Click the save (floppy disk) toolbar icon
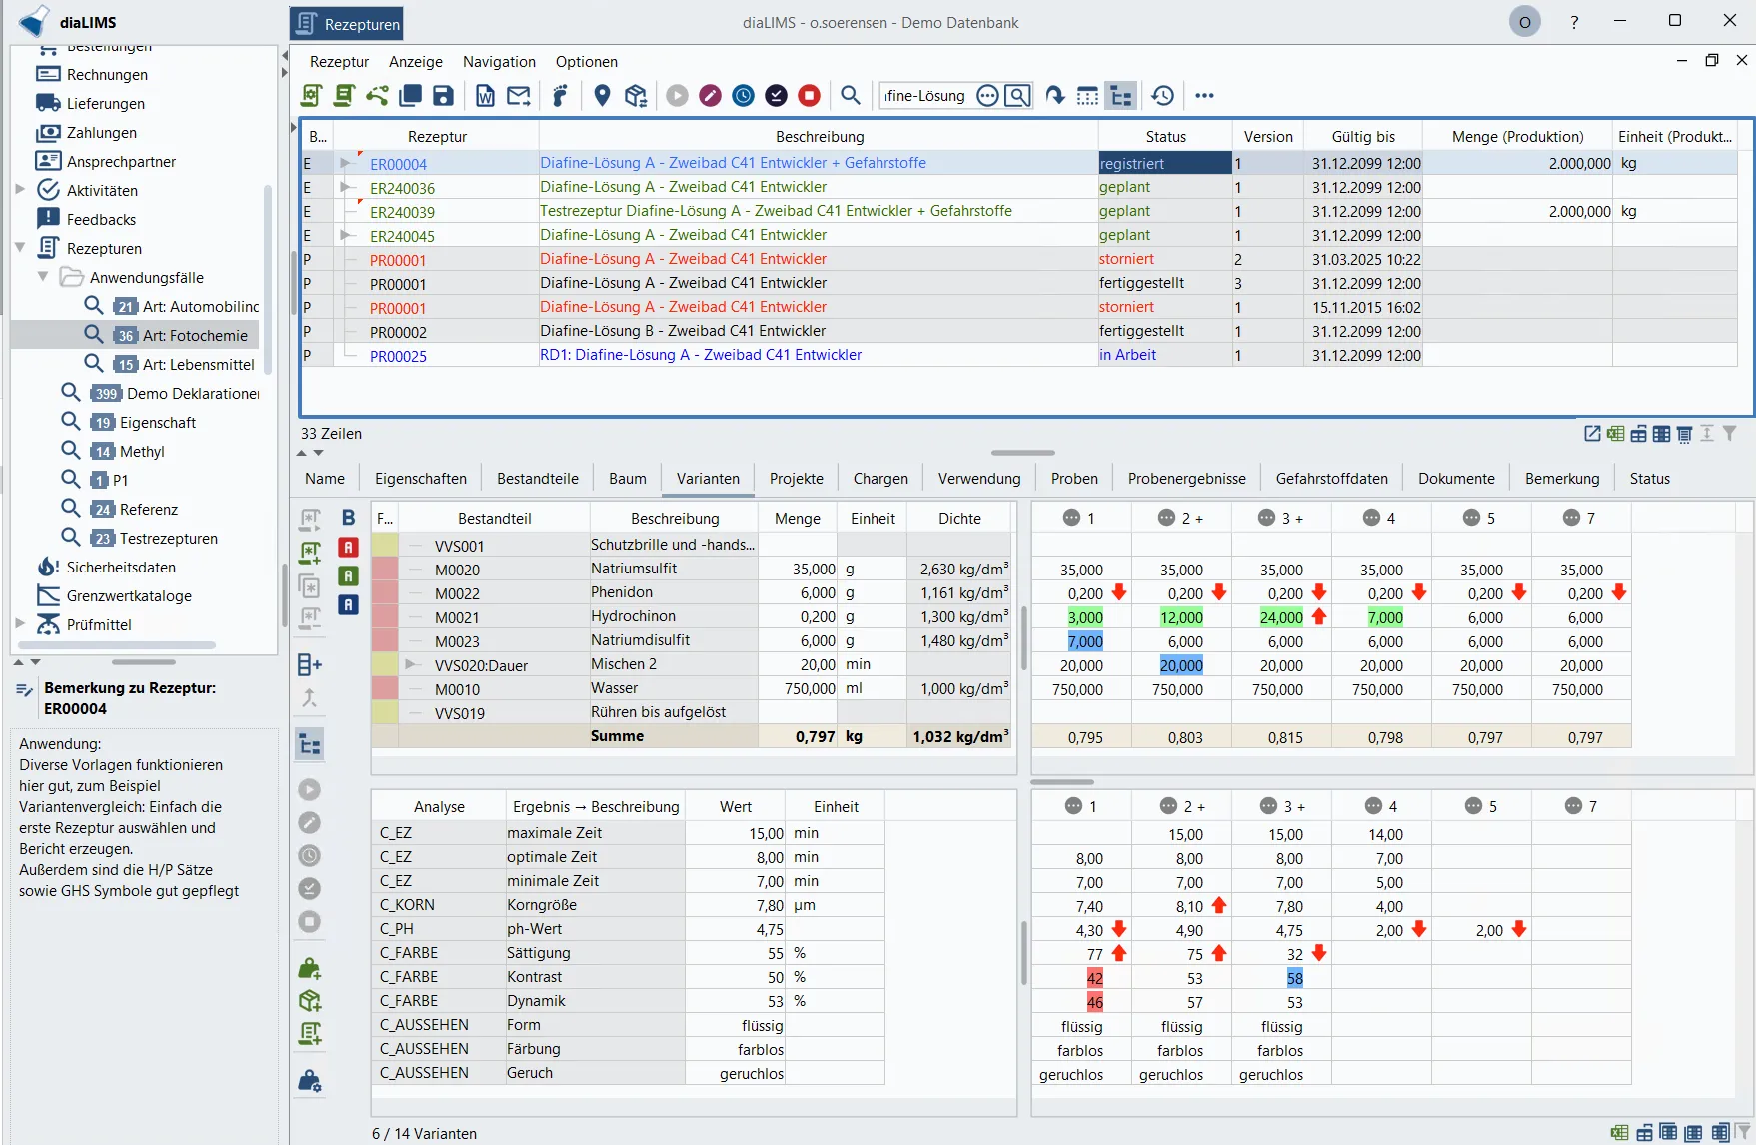 coord(443,96)
